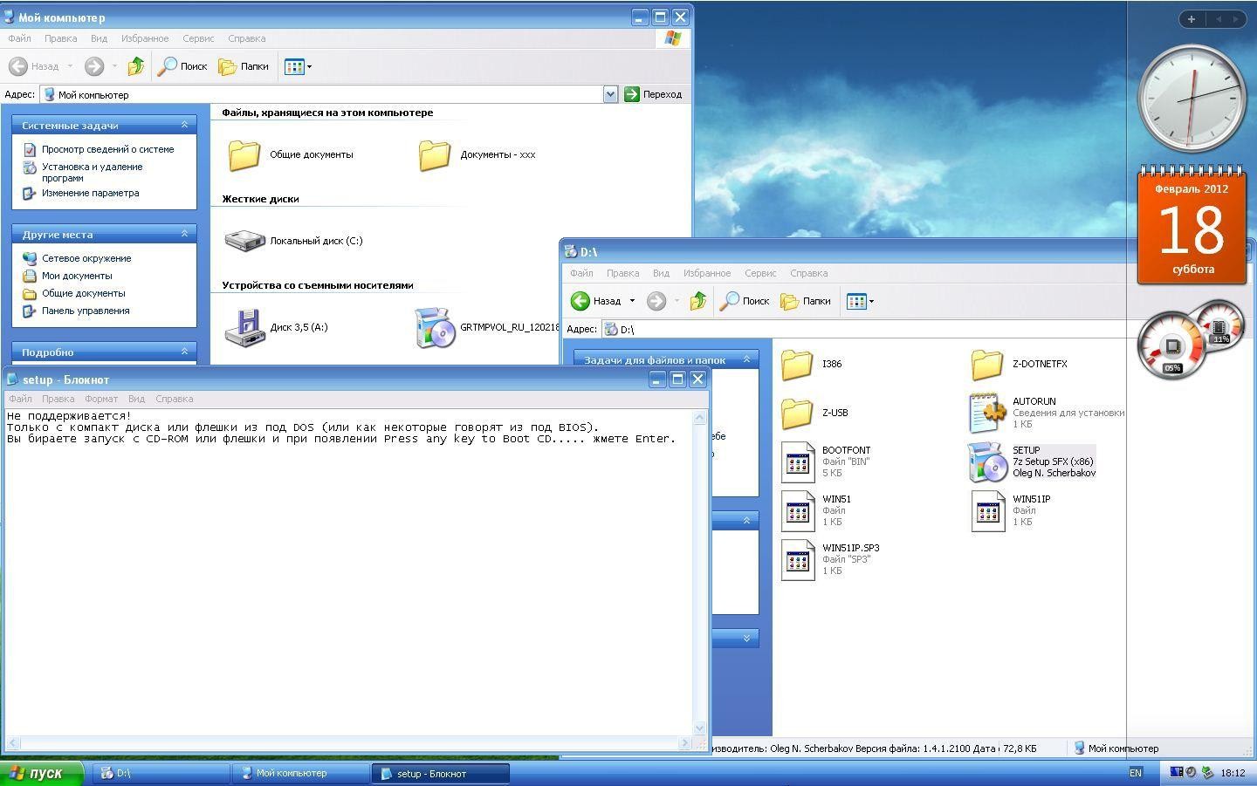Open Back history dropdown in D:\ window
The width and height of the screenshot is (1257, 786).
point(632,301)
